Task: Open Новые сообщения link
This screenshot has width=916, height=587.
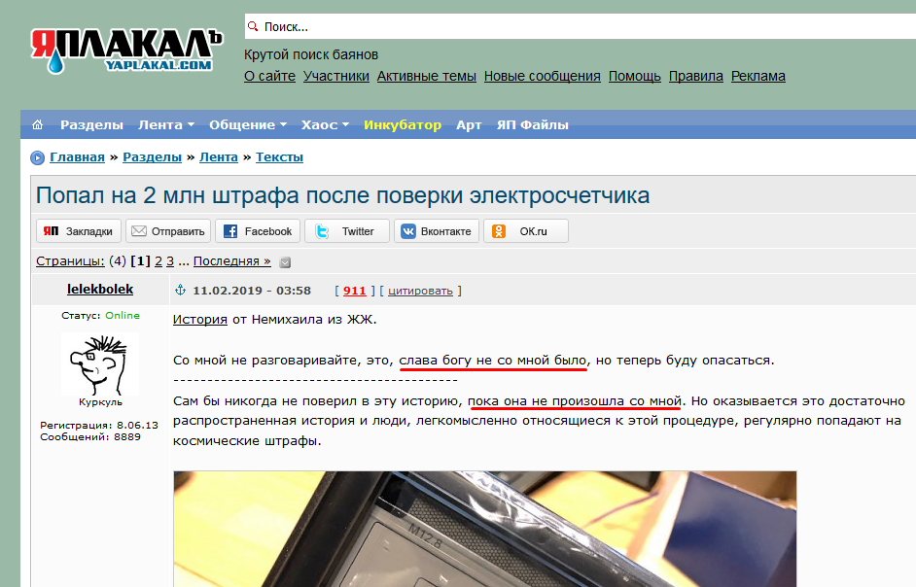Action: (x=543, y=76)
